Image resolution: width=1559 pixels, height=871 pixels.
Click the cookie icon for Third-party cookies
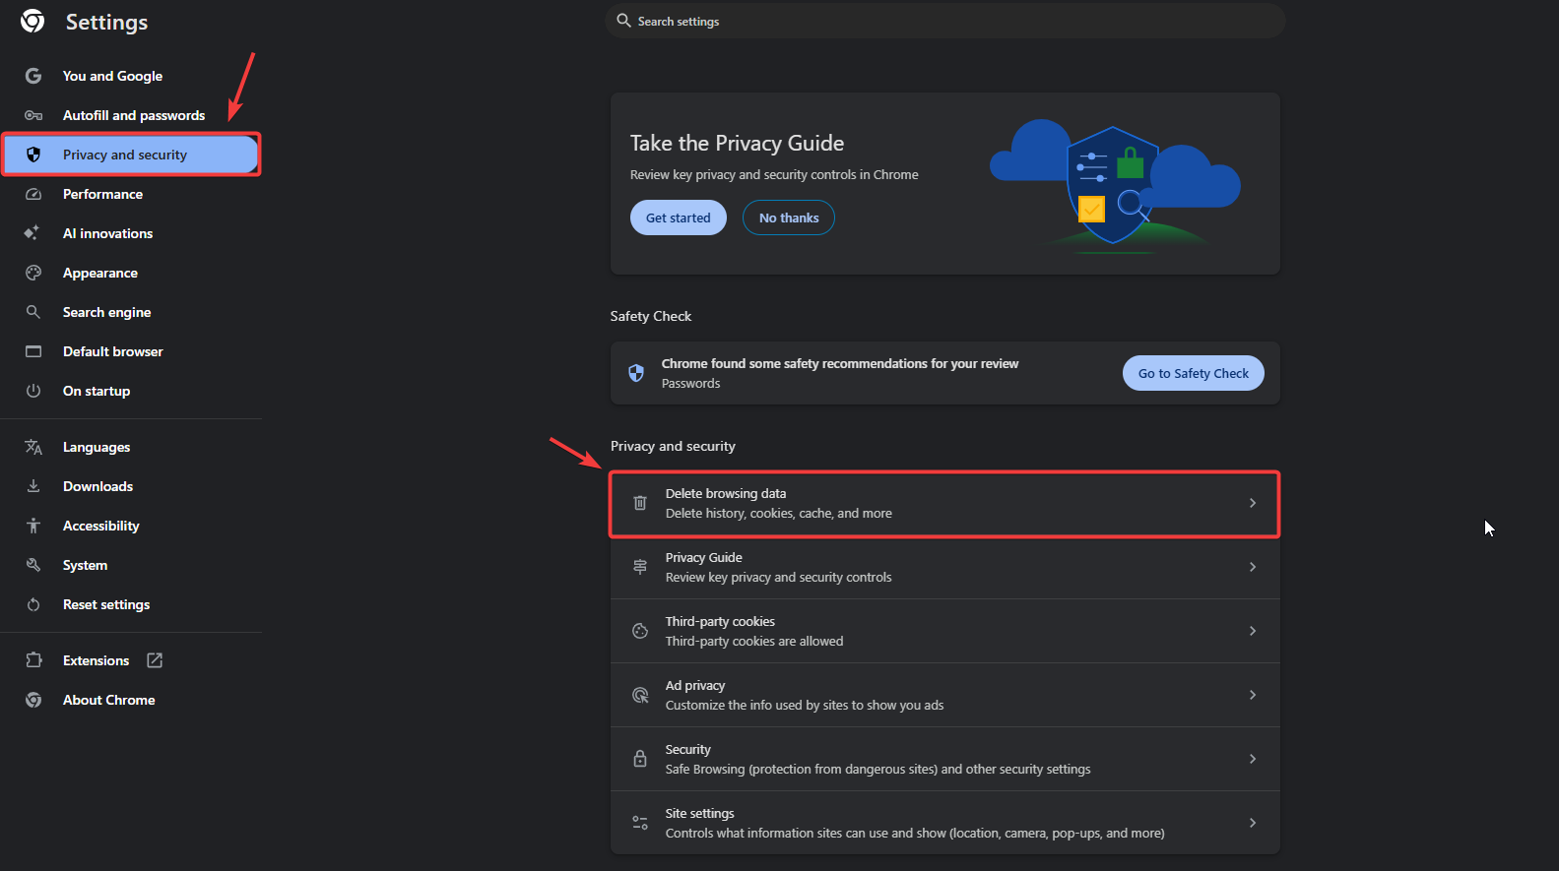640,631
